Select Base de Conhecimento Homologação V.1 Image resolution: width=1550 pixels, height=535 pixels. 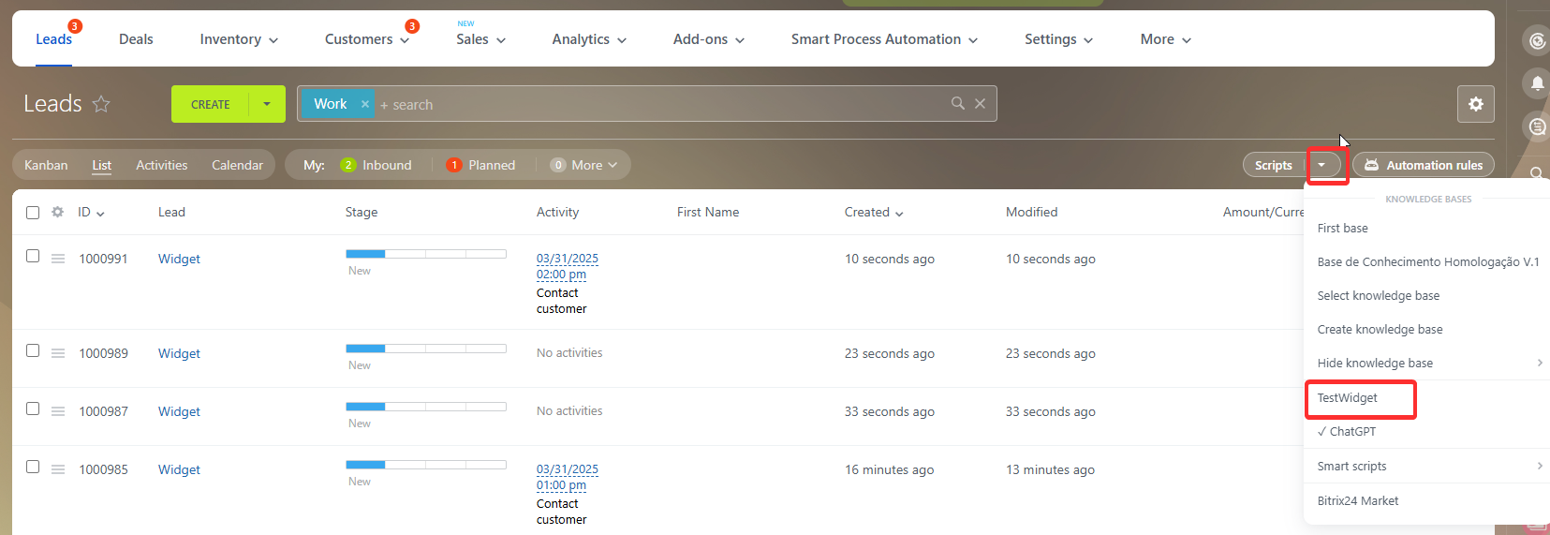pos(1426,262)
